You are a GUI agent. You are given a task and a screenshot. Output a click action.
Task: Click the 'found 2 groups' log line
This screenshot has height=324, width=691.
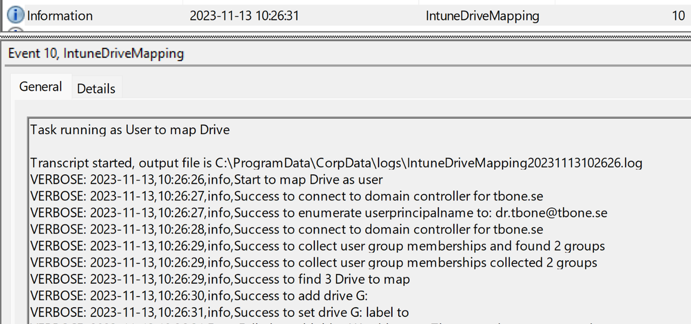pyautogui.click(x=317, y=246)
